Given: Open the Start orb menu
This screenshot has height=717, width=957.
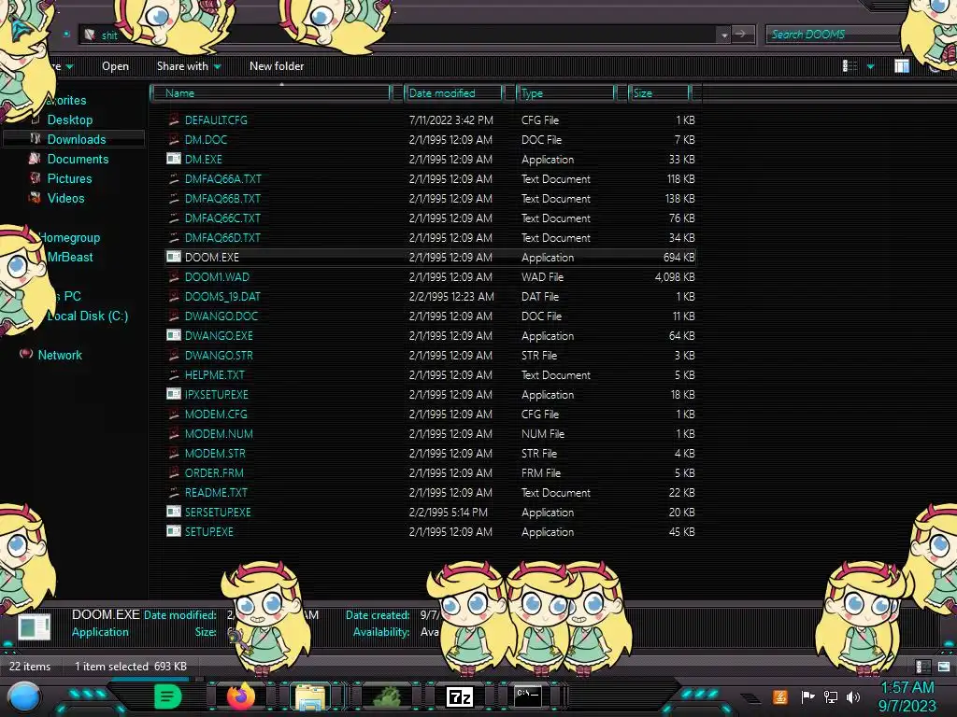Looking at the screenshot, I should click(24, 696).
